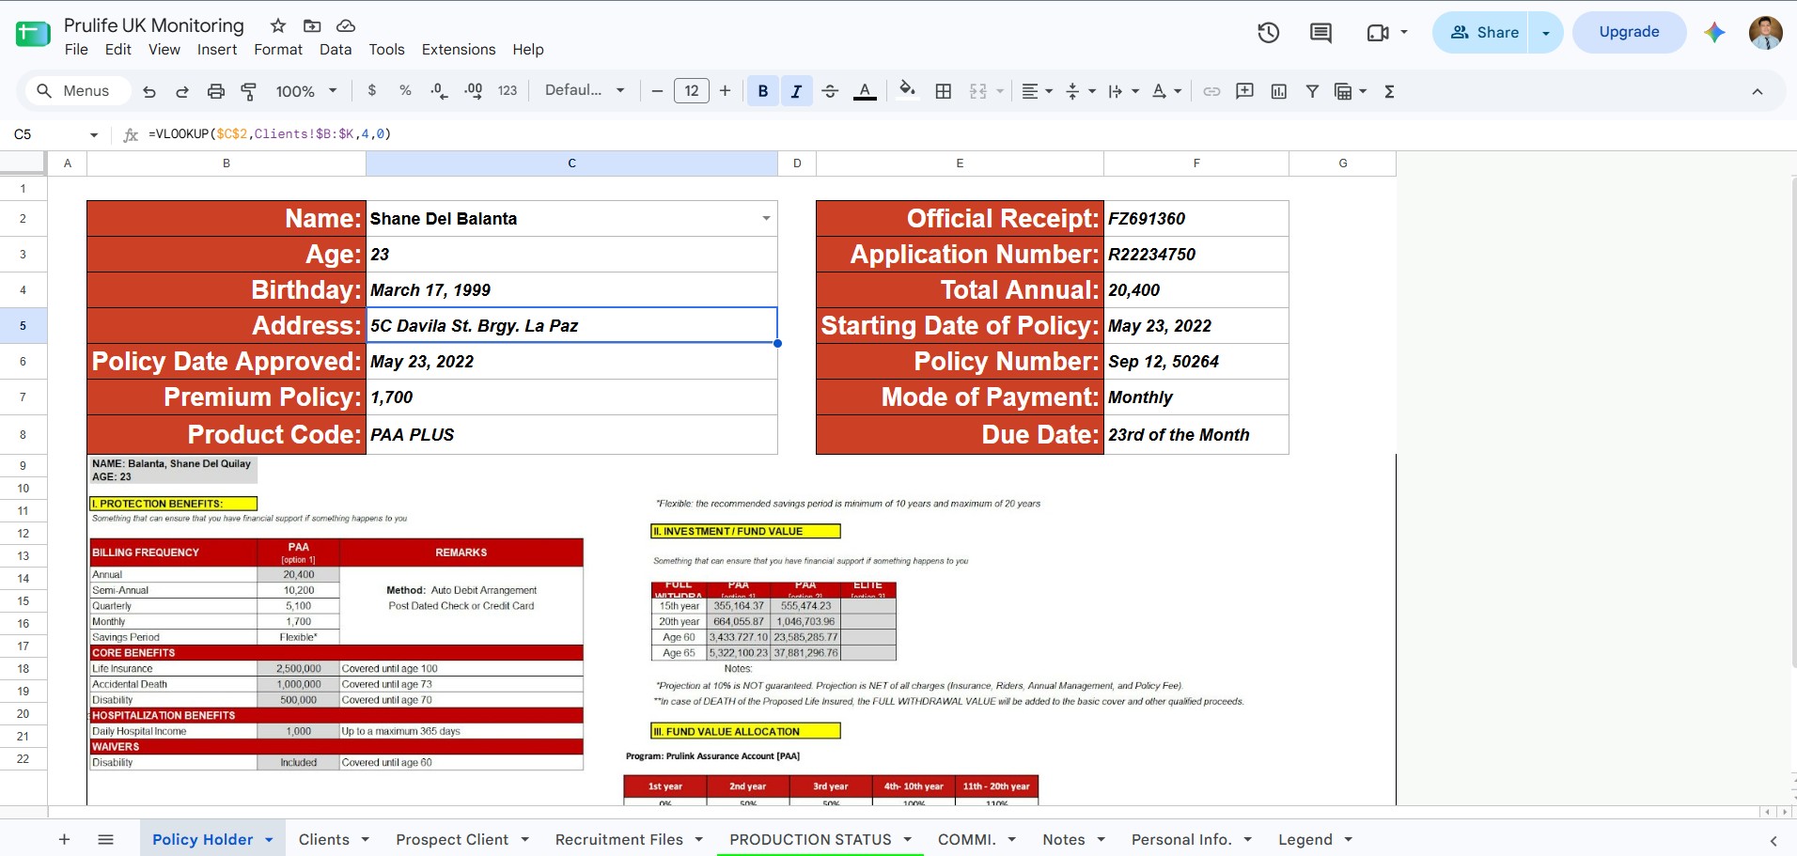Insert link using toolbar icon
The image size is (1797, 856).
(x=1211, y=91)
